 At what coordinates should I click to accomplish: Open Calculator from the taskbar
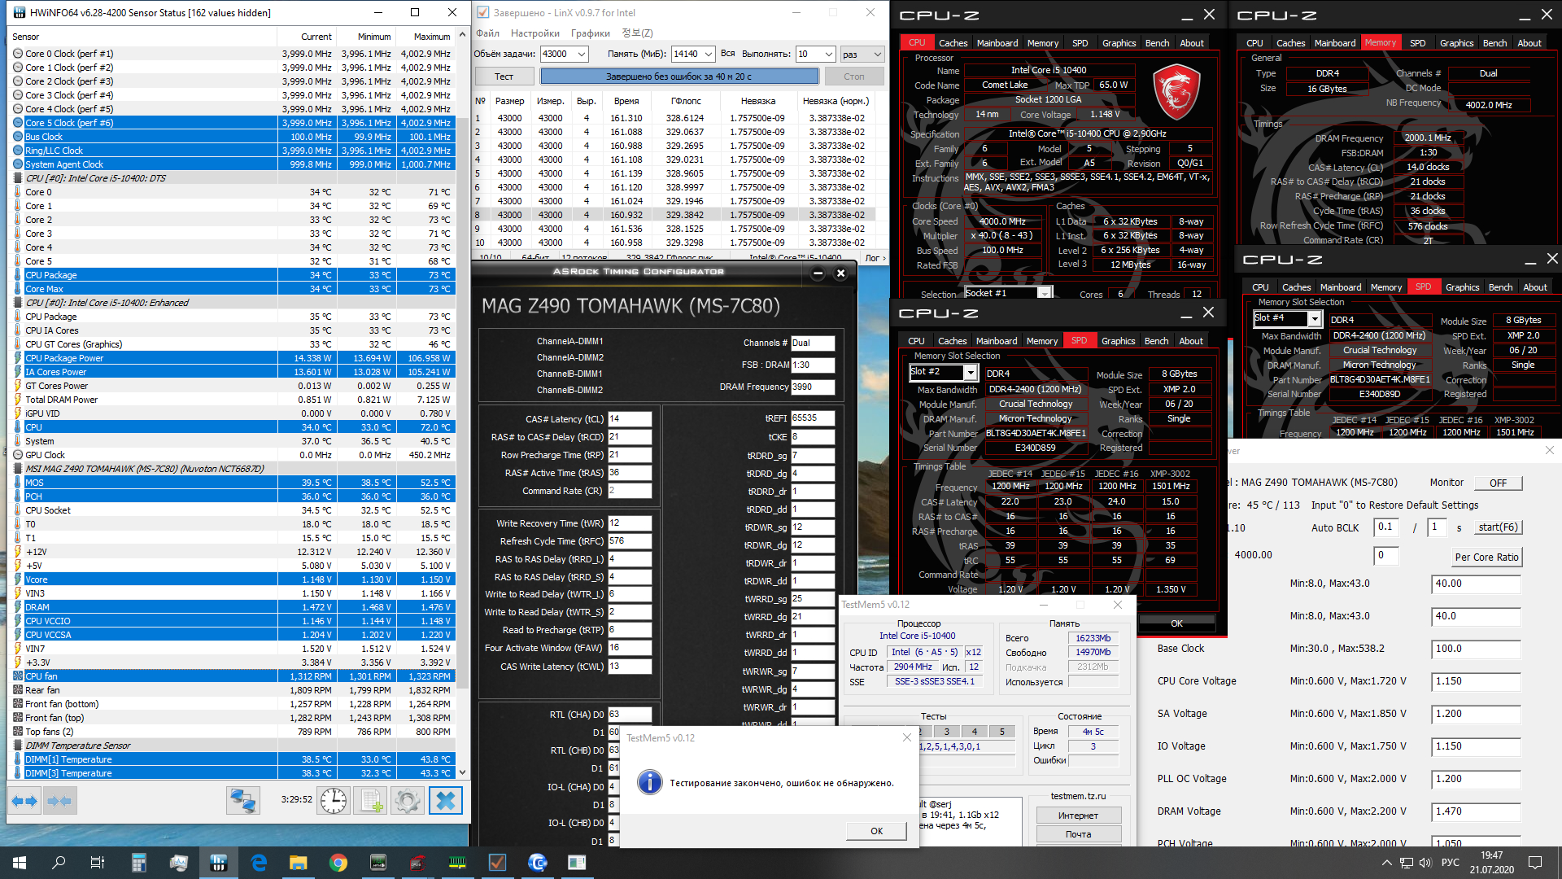pos(138,863)
